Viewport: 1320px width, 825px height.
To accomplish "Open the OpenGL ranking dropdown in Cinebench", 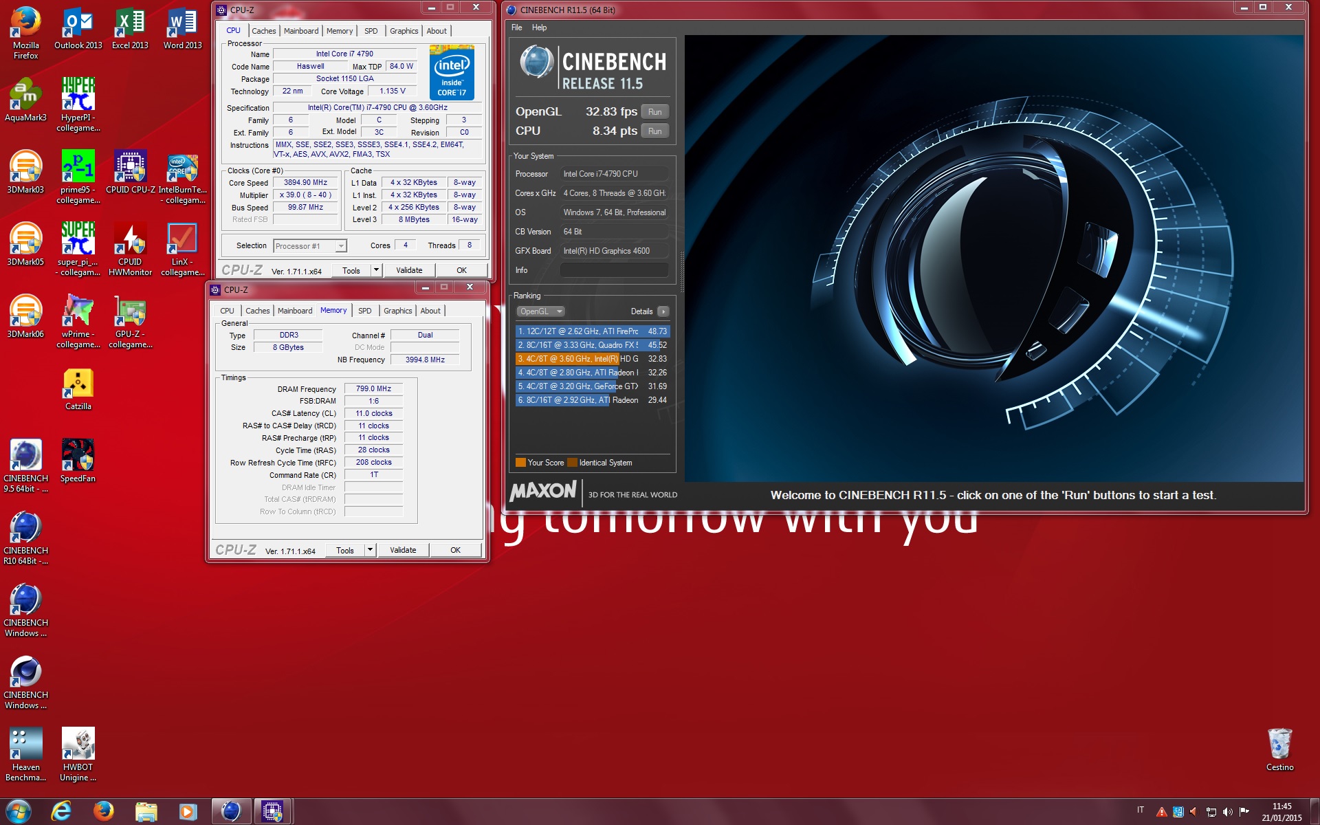I will tap(541, 311).
